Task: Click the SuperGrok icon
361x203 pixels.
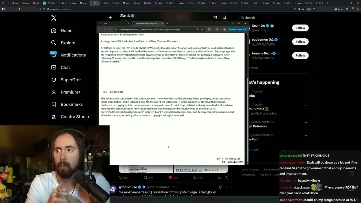Action: (54, 80)
